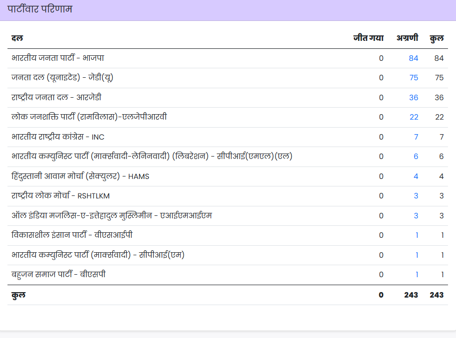Click the 'दल' column header
Screen dimensions: 456x338
[17, 38]
